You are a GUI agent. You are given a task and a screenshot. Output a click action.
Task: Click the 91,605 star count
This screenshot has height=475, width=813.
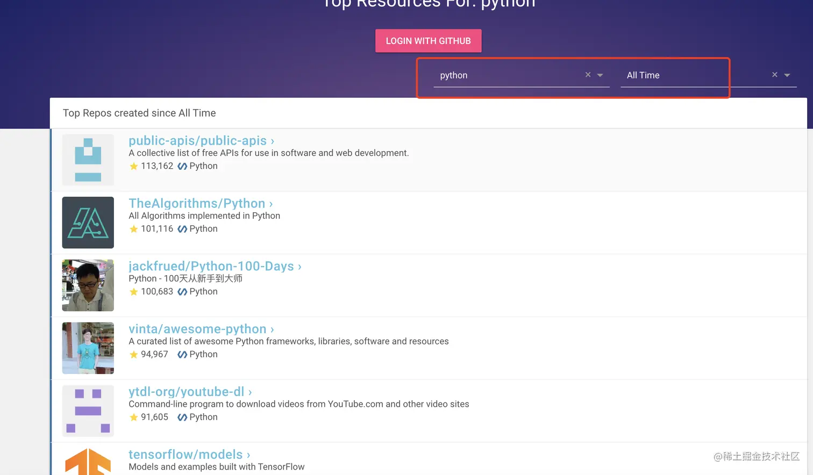pyautogui.click(x=154, y=418)
